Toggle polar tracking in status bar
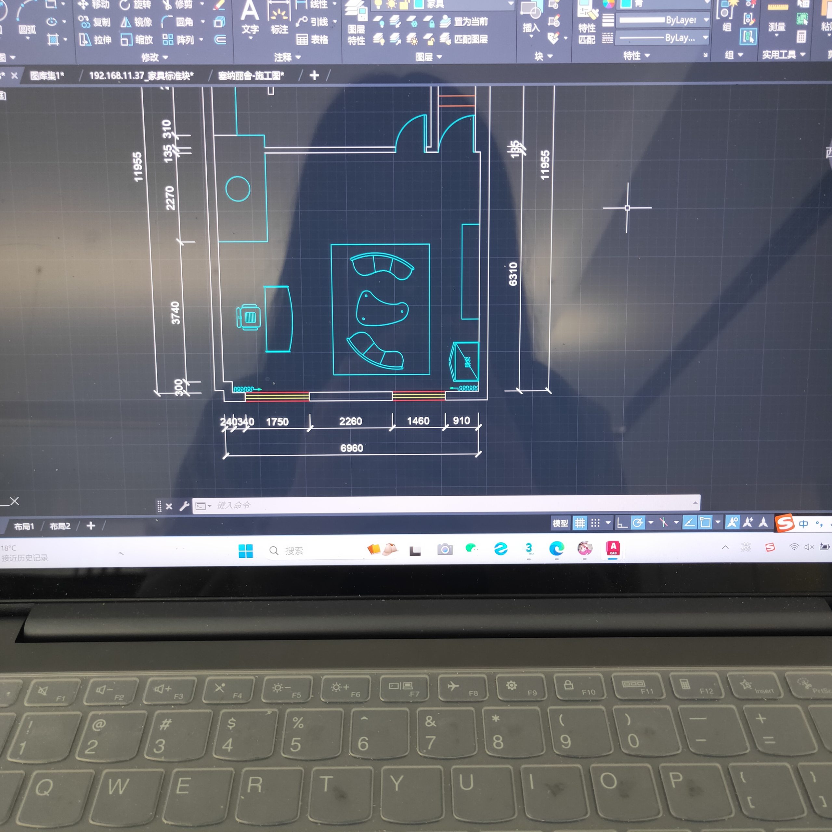The height and width of the screenshot is (832, 832). coord(638,523)
